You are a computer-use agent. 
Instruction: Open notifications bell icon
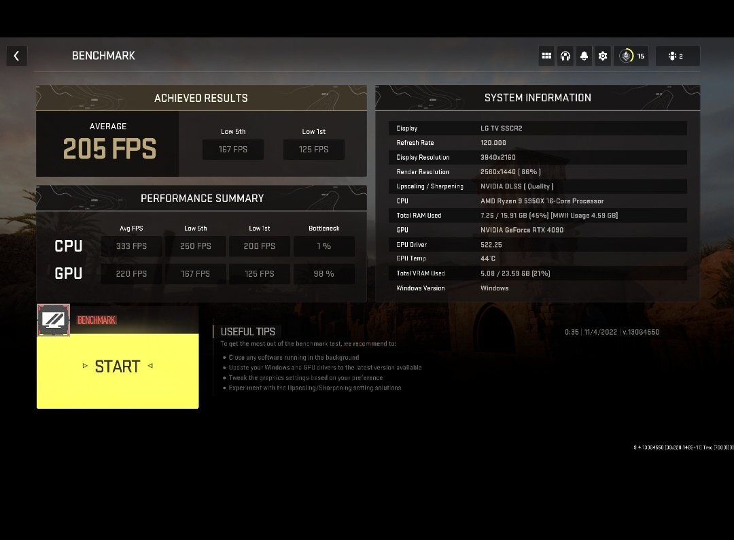[584, 56]
